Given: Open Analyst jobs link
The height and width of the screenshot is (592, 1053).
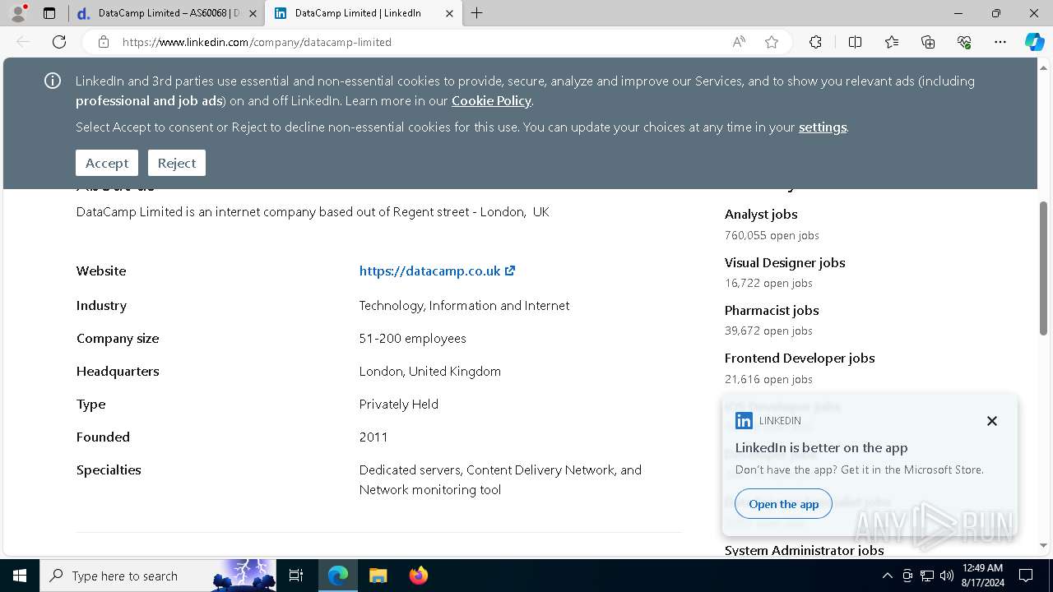Looking at the screenshot, I should click(x=761, y=214).
